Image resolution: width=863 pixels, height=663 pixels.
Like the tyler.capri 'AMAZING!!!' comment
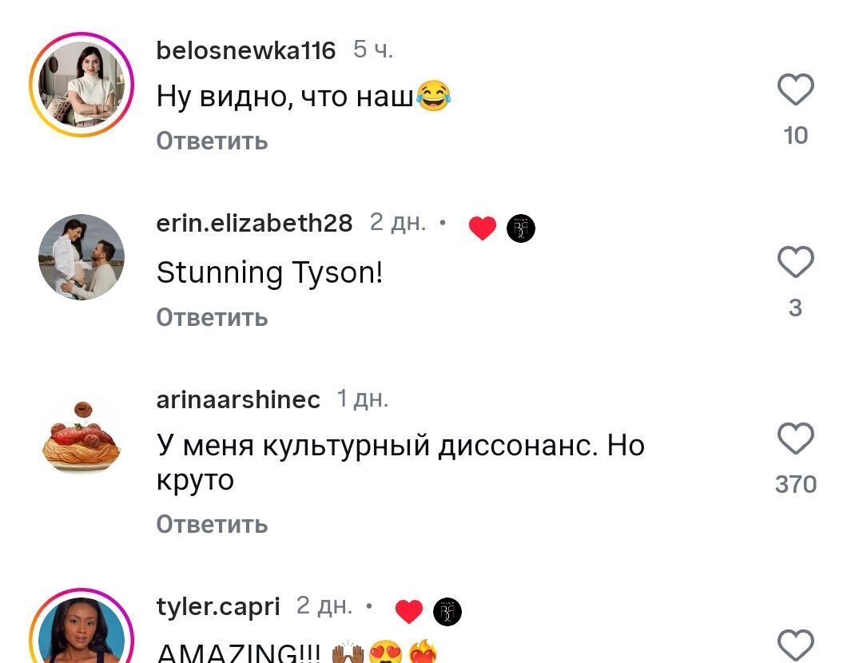click(795, 645)
